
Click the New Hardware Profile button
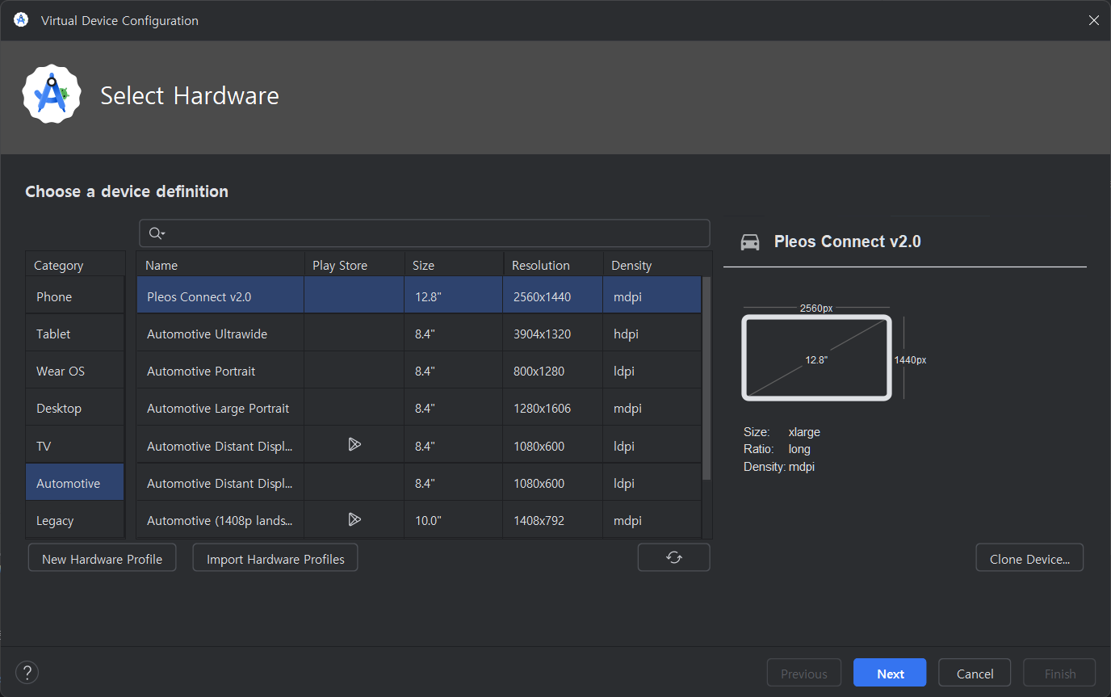pos(102,559)
